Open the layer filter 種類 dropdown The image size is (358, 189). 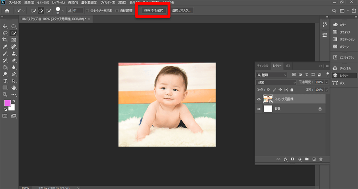tap(272, 74)
